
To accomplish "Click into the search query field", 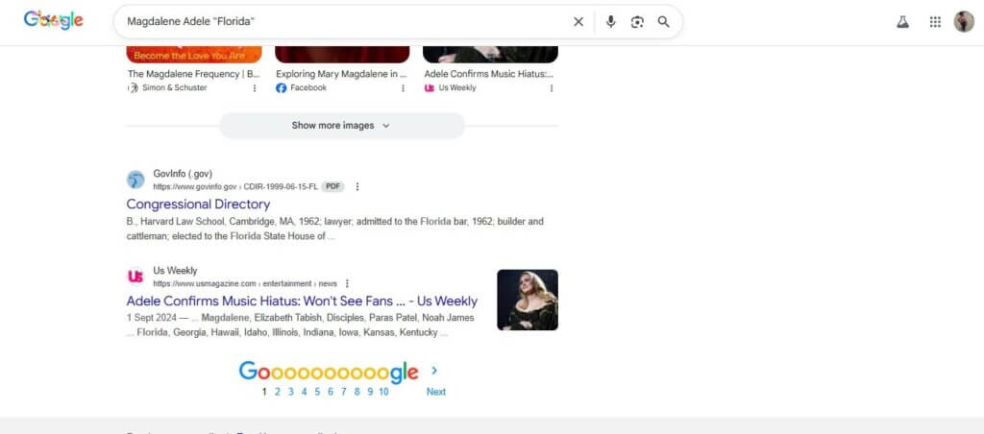I will pos(336,21).
